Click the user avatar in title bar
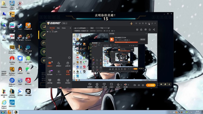 131,23
